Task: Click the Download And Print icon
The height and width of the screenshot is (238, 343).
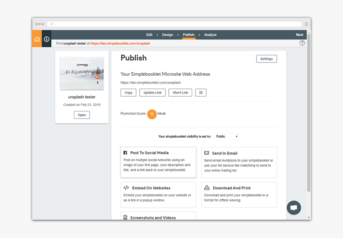Action: click(x=207, y=188)
